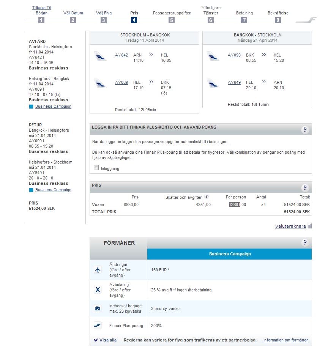Open the currency calculator icon

coord(310,226)
